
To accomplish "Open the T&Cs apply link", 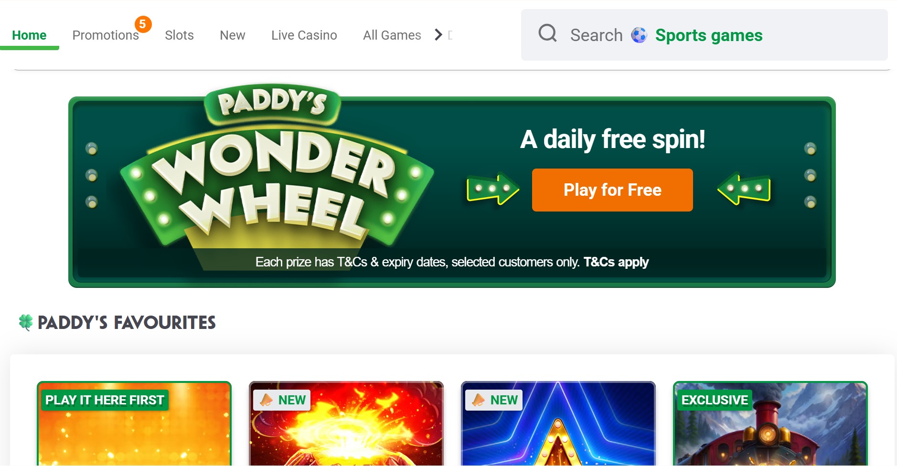I will pyautogui.click(x=616, y=262).
